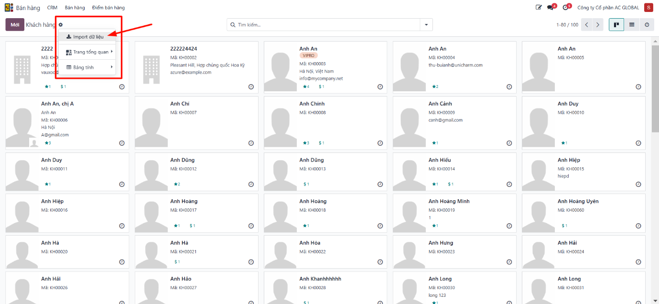The height and width of the screenshot is (304, 659).
Task: Open the company switcher Công ty Cổ phần AC GLOBAL
Action: [608, 8]
